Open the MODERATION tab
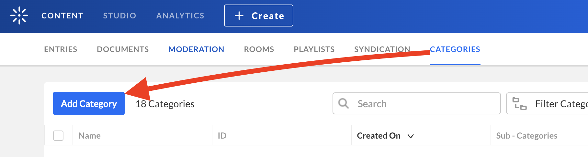Viewport: 588px width, 157px height. click(196, 49)
